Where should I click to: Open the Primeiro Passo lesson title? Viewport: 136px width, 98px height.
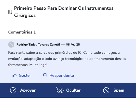click(64, 12)
